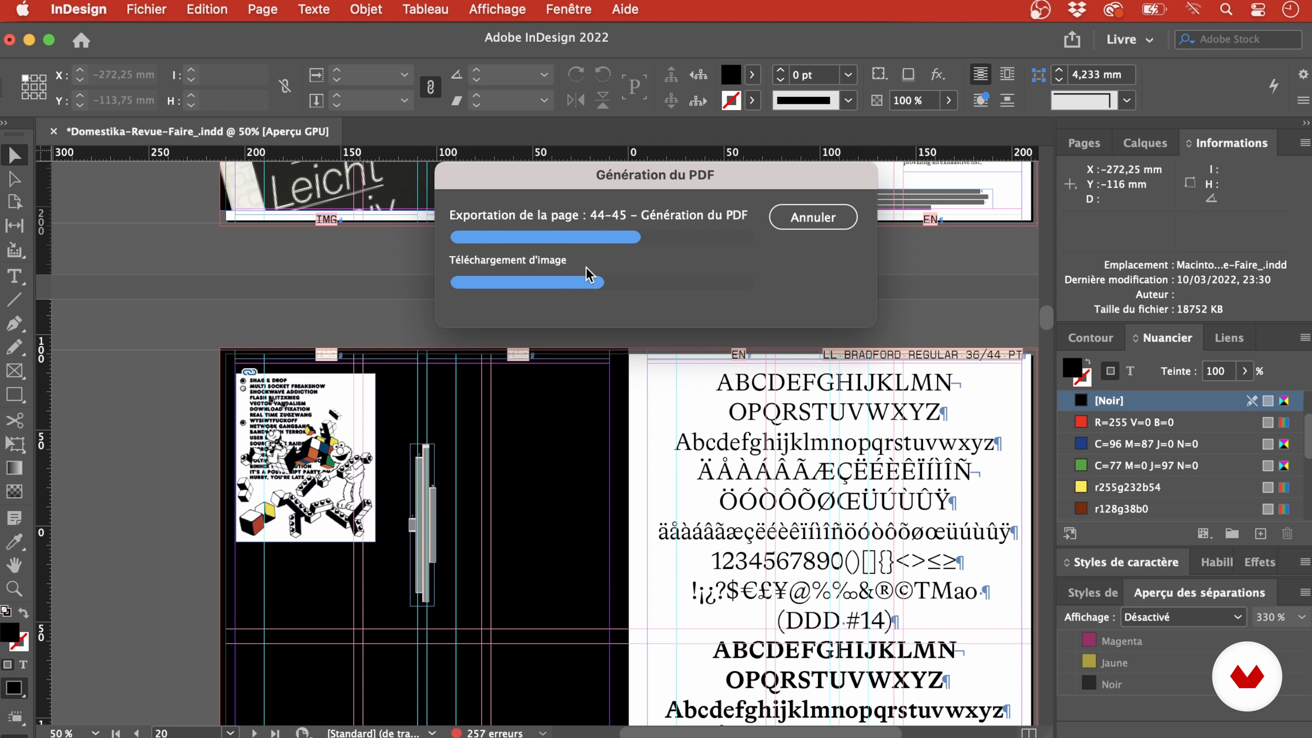Open the Nuancier panel menu
This screenshot has height=738, width=1312.
(x=1304, y=338)
